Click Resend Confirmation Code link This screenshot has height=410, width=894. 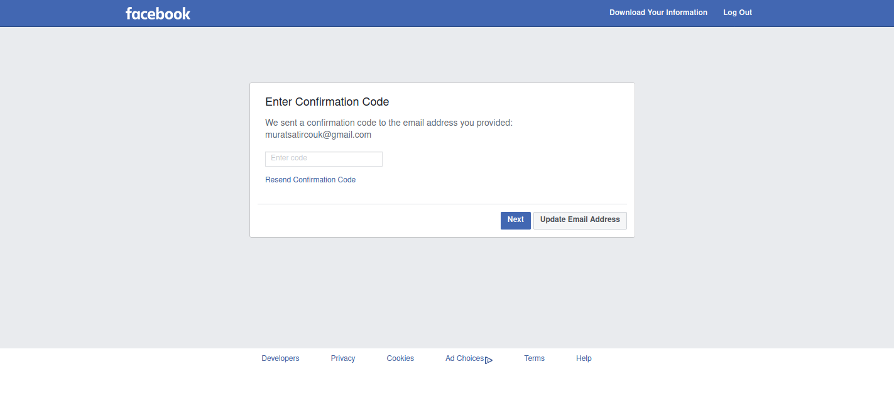[310, 180]
